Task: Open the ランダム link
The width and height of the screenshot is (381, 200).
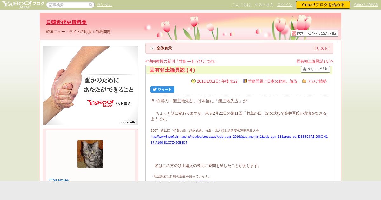Action: (x=104, y=5)
